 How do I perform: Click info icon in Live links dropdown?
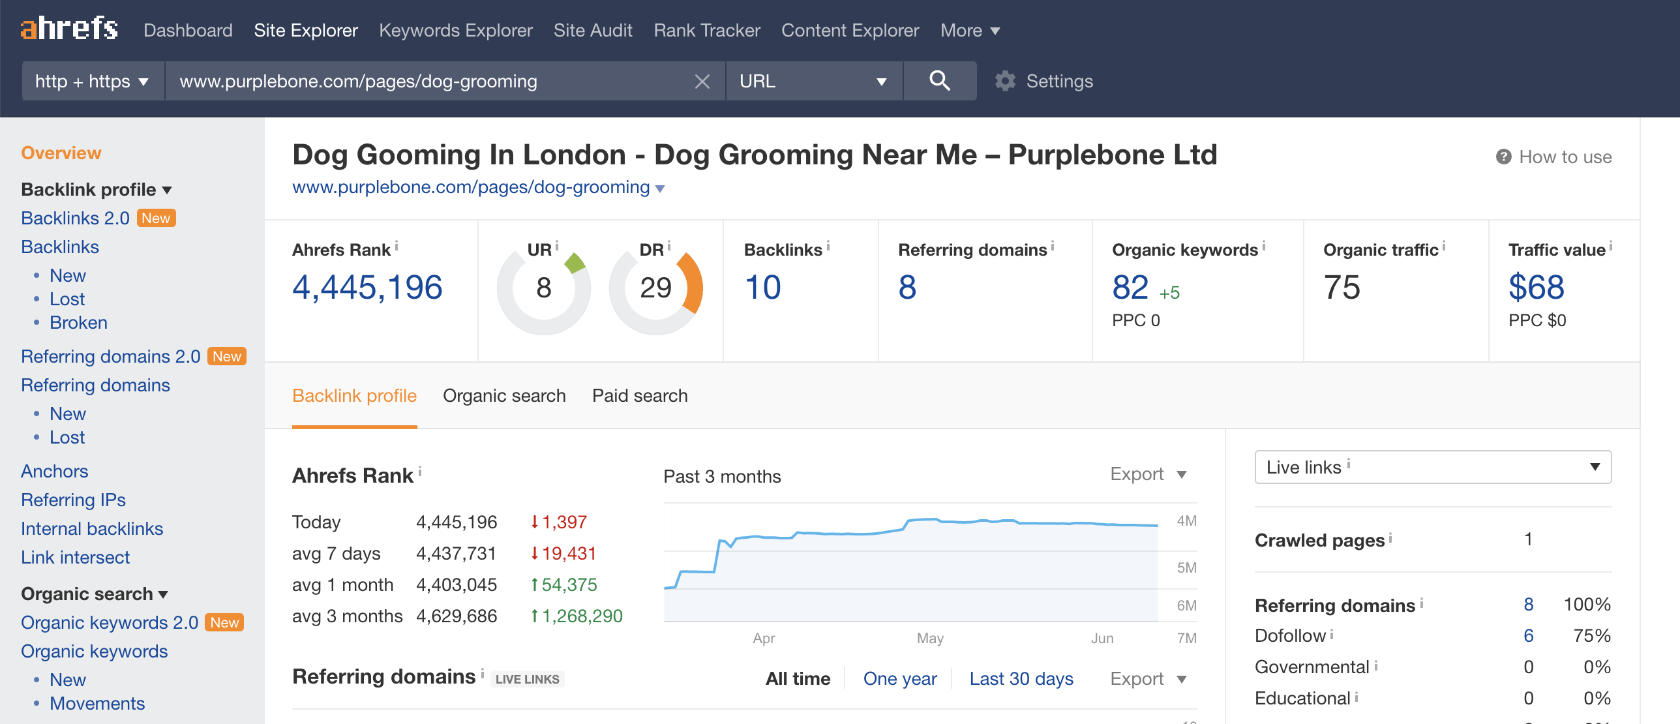click(1349, 464)
